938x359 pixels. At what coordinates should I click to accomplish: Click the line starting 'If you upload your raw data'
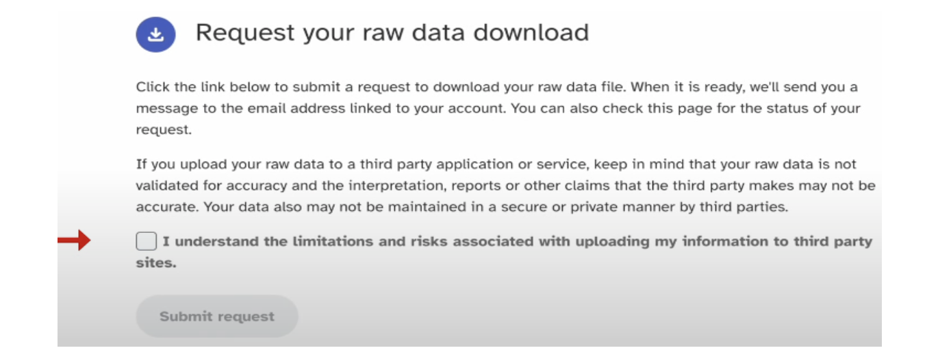496,165
